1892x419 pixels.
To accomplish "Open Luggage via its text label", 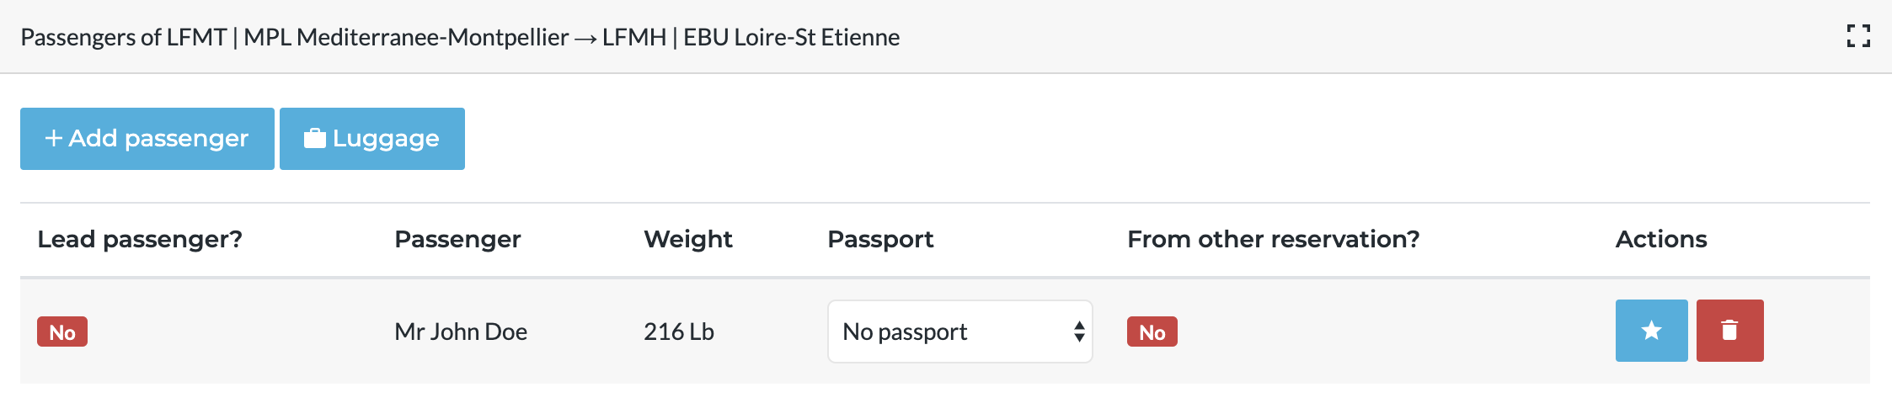I will tap(386, 138).
